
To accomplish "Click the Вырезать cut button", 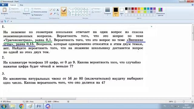I will [x=14, y=9].
